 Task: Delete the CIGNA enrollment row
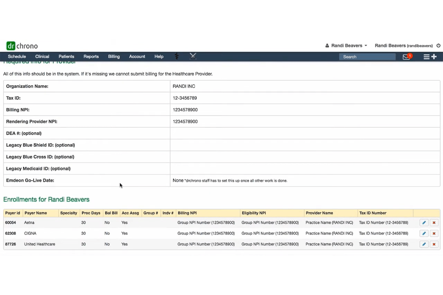pyautogui.click(x=434, y=233)
